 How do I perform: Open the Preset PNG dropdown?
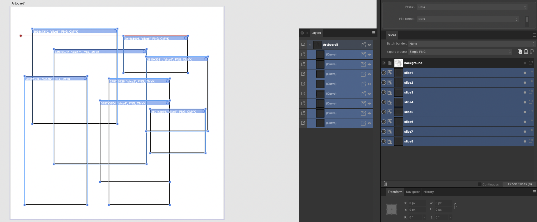(x=472, y=7)
